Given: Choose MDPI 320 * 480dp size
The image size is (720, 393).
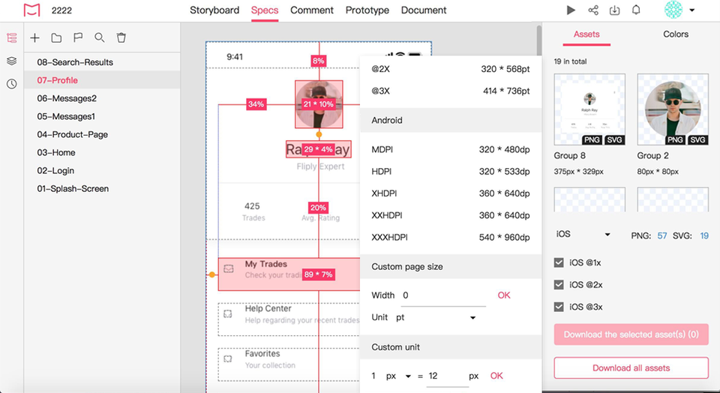Looking at the screenshot, I should pos(451,150).
